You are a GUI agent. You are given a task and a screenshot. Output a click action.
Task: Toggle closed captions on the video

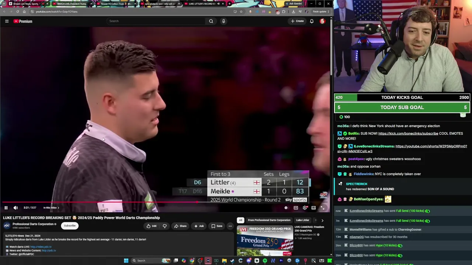pyautogui.click(x=296, y=208)
